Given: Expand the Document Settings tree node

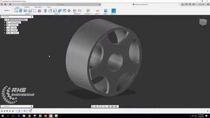Looking at the screenshot, I should pos(5,23).
